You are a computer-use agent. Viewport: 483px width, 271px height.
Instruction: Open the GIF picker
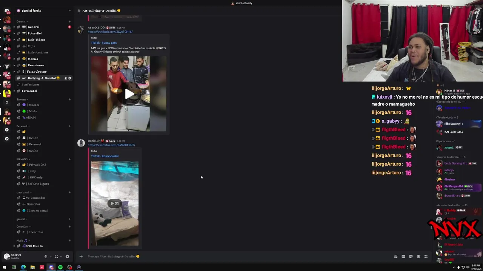(403, 257)
